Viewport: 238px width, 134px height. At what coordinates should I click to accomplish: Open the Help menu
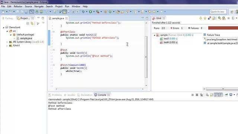coord(85,6)
